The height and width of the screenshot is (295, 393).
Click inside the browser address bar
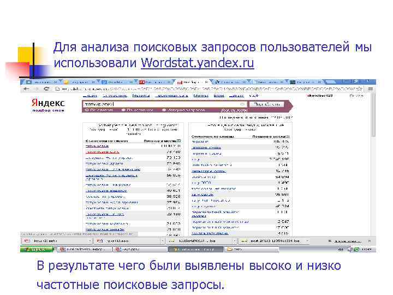tap(208, 89)
